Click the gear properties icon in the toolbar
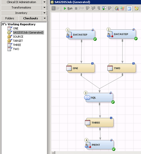 pos(117,9)
